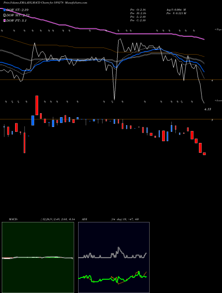This screenshot has width=222, height=293.
Task: Open the dark blue ADX indicator chart
Action: click(x=114, y=257)
